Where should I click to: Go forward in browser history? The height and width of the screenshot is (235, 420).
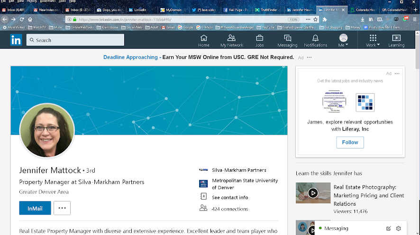[x=13, y=19]
